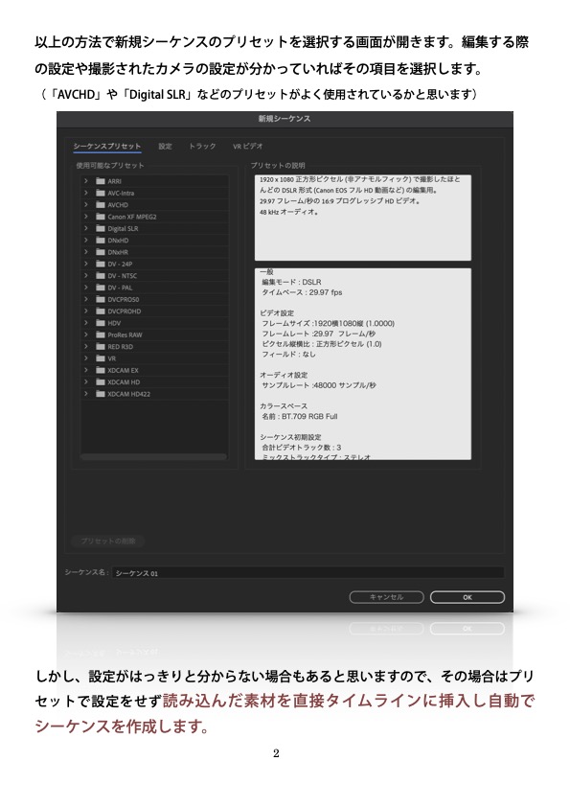Open the VR ビデオ tab

247,147
